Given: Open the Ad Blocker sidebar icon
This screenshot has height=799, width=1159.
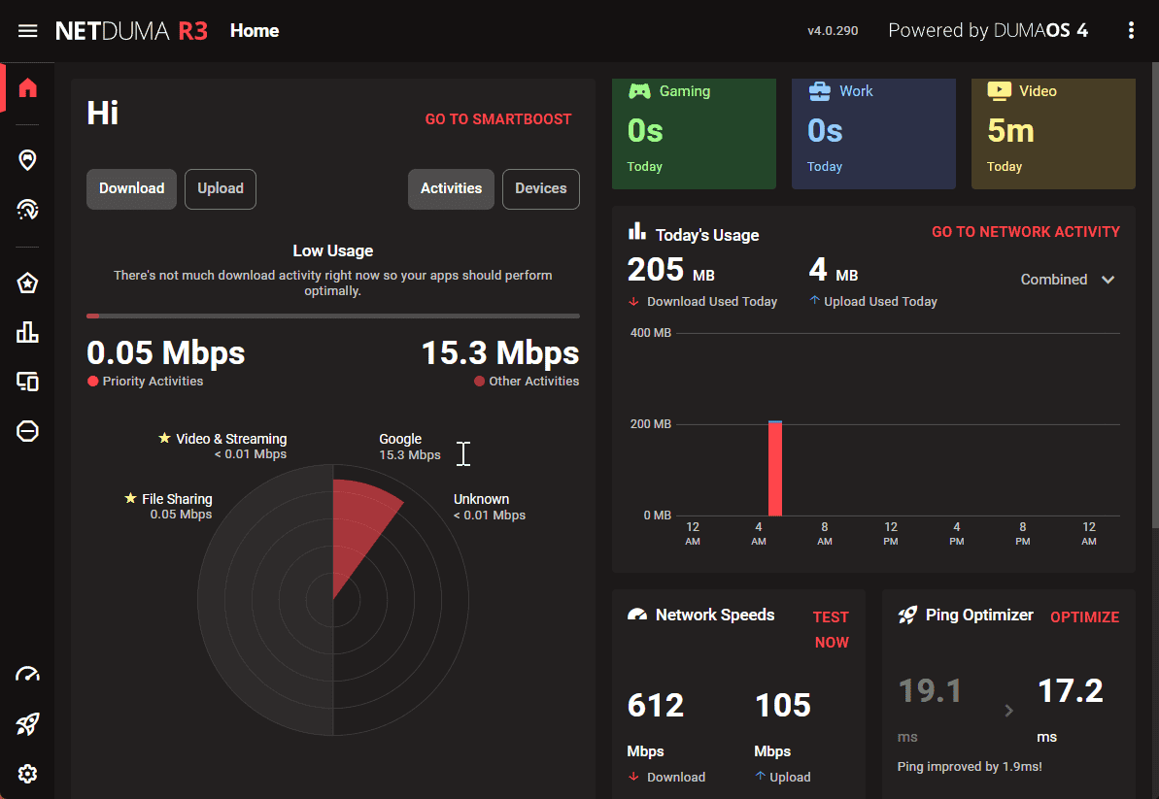Looking at the screenshot, I should point(27,431).
